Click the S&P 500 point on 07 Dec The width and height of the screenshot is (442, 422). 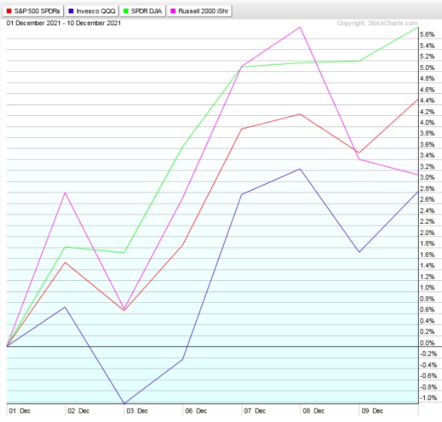click(x=242, y=129)
